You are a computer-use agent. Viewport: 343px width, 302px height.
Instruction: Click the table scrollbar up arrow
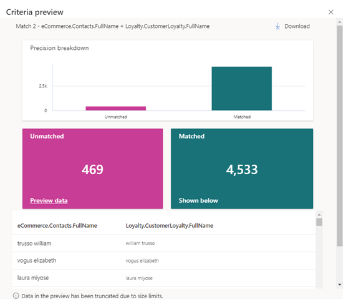tap(319, 215)
